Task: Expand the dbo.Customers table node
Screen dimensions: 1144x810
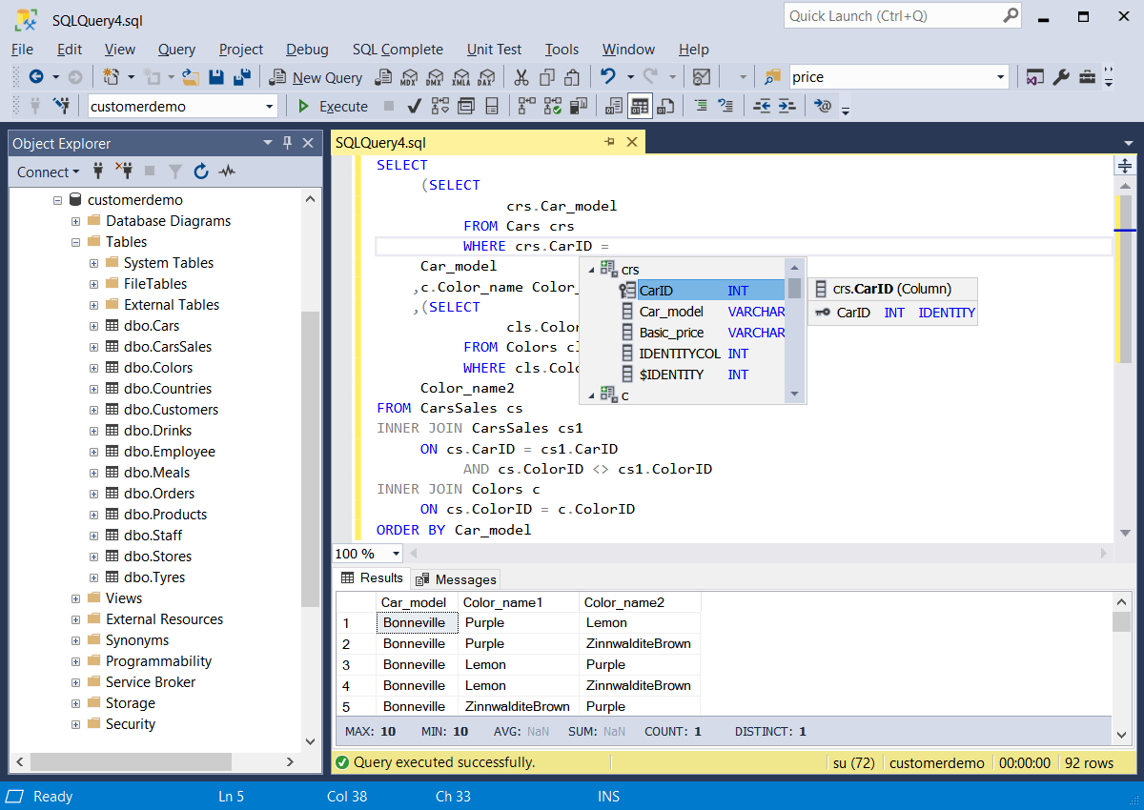Action: [92, 409]
